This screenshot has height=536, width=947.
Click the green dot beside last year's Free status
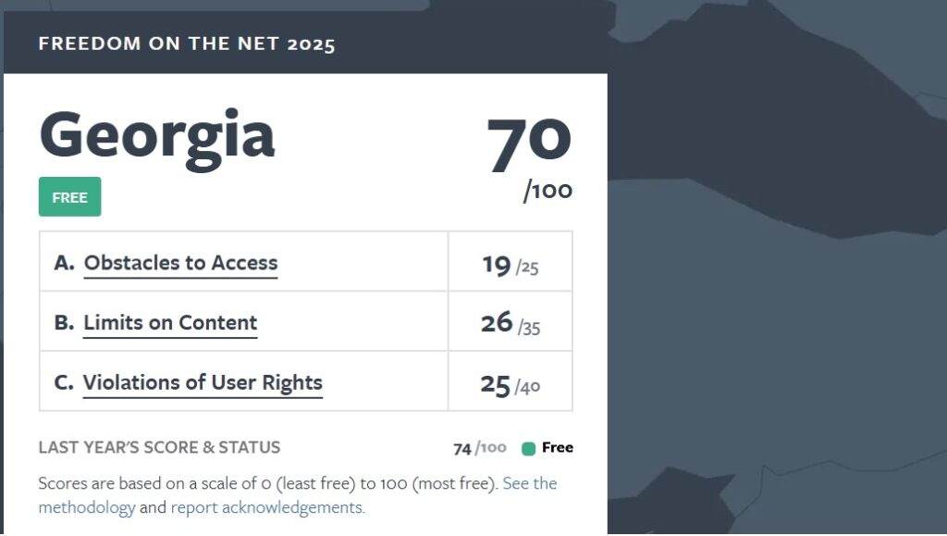click(529, 449)
